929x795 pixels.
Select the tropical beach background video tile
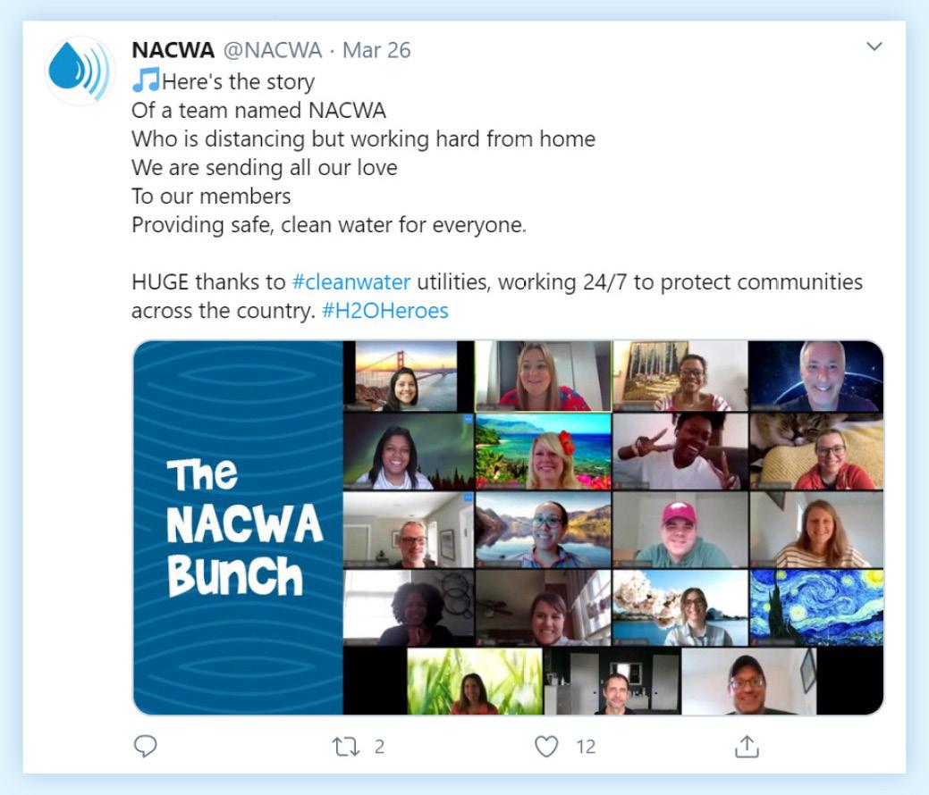tap(544, 451)
